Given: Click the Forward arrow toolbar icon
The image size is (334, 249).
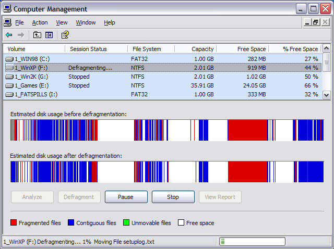Looking at the screenshot, I should point(21,35).
